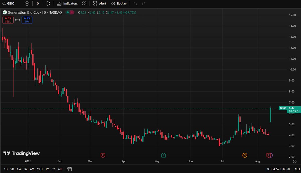
Task: Click the 6.45 BUY button
Action: (x=27, y=20)
